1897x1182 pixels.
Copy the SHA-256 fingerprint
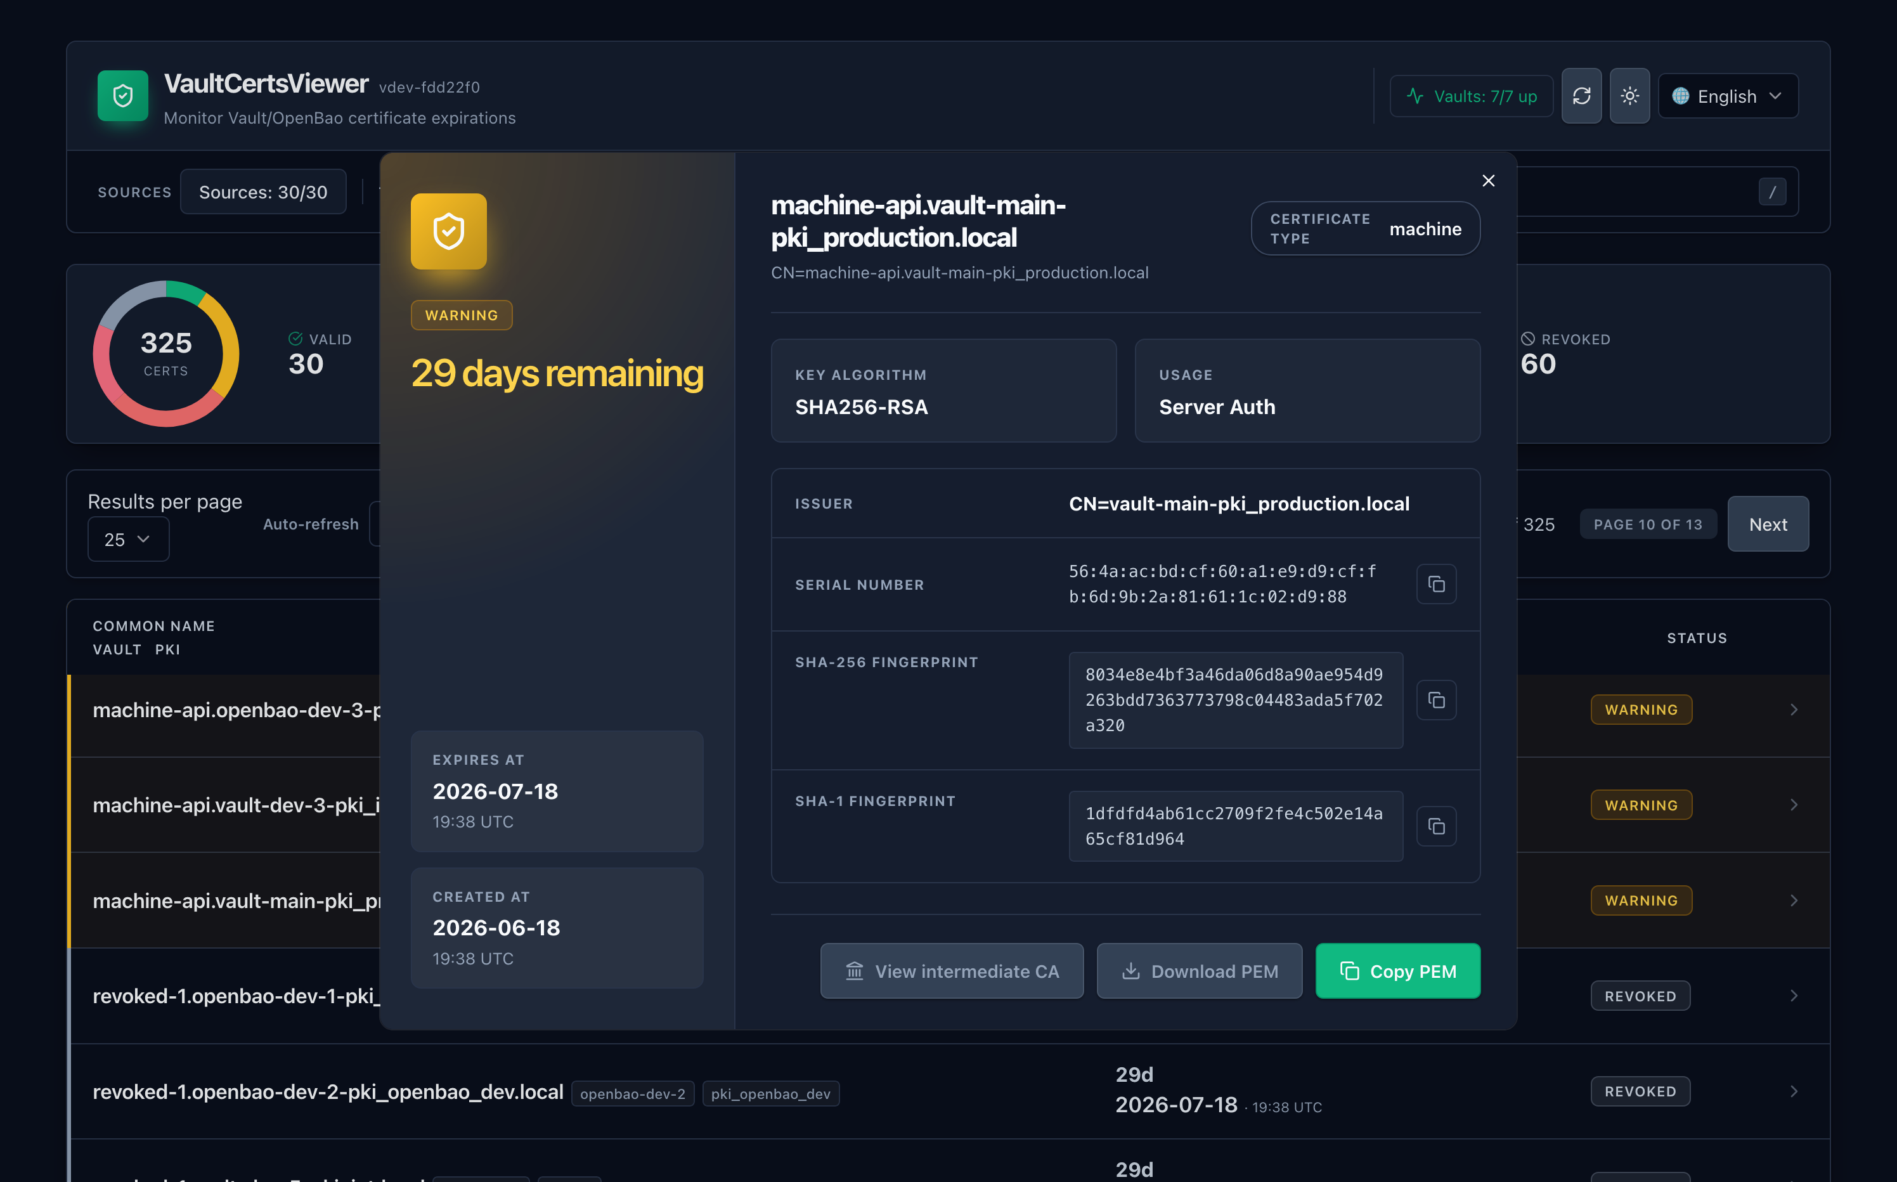tap(1436, 699)
